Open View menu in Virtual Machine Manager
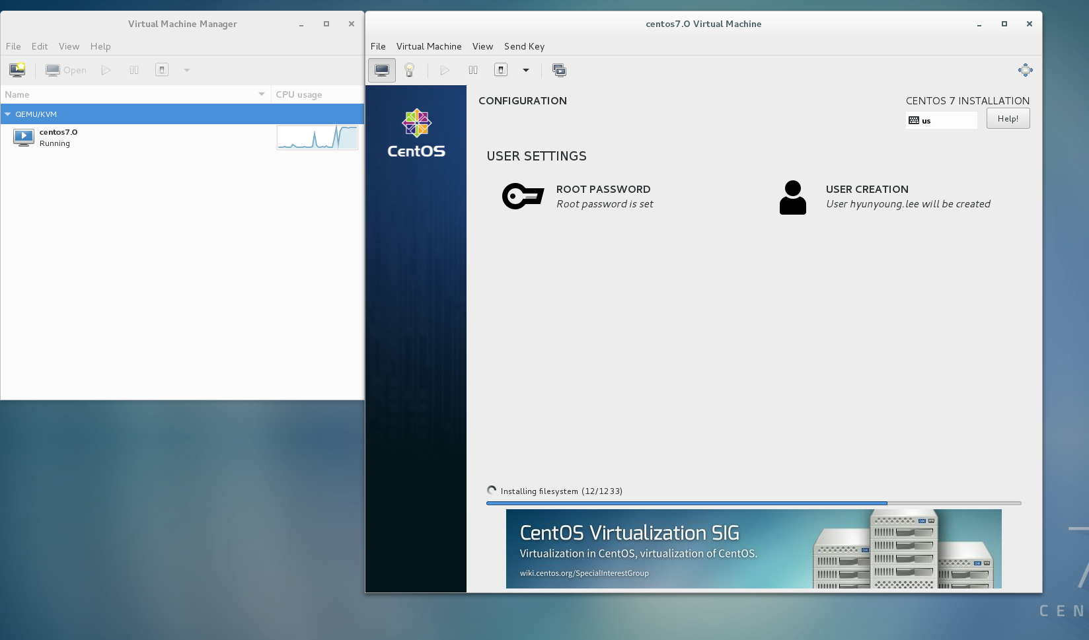This screenshot has height=640, width=1089. tap(69, 46)
